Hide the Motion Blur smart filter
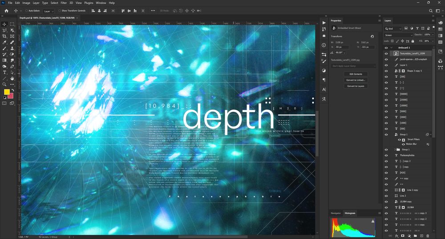 [403, 144]
